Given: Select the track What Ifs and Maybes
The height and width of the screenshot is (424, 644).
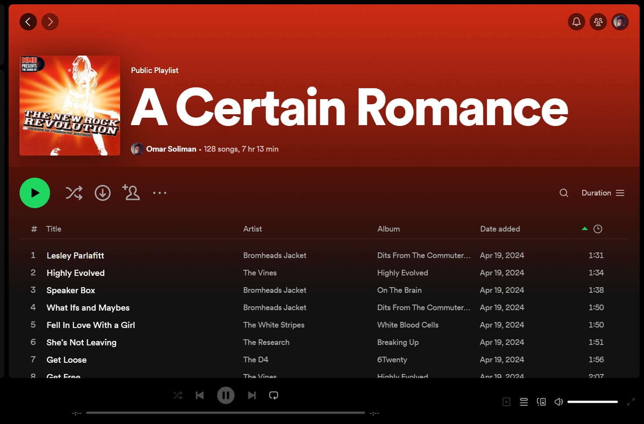Looking at the screenshot, I should pyautogui.click(x=88, y=308).
